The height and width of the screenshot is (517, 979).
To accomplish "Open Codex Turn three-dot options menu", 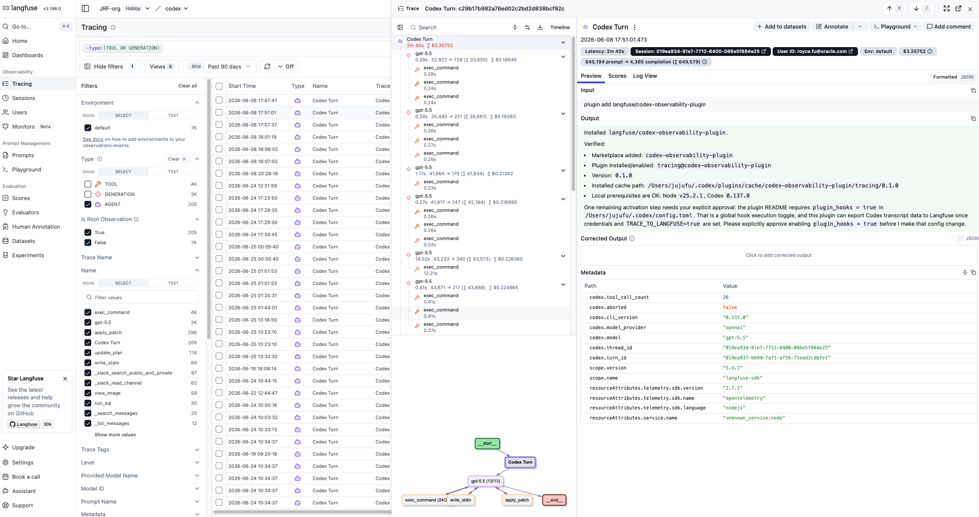I will point(635,27).
